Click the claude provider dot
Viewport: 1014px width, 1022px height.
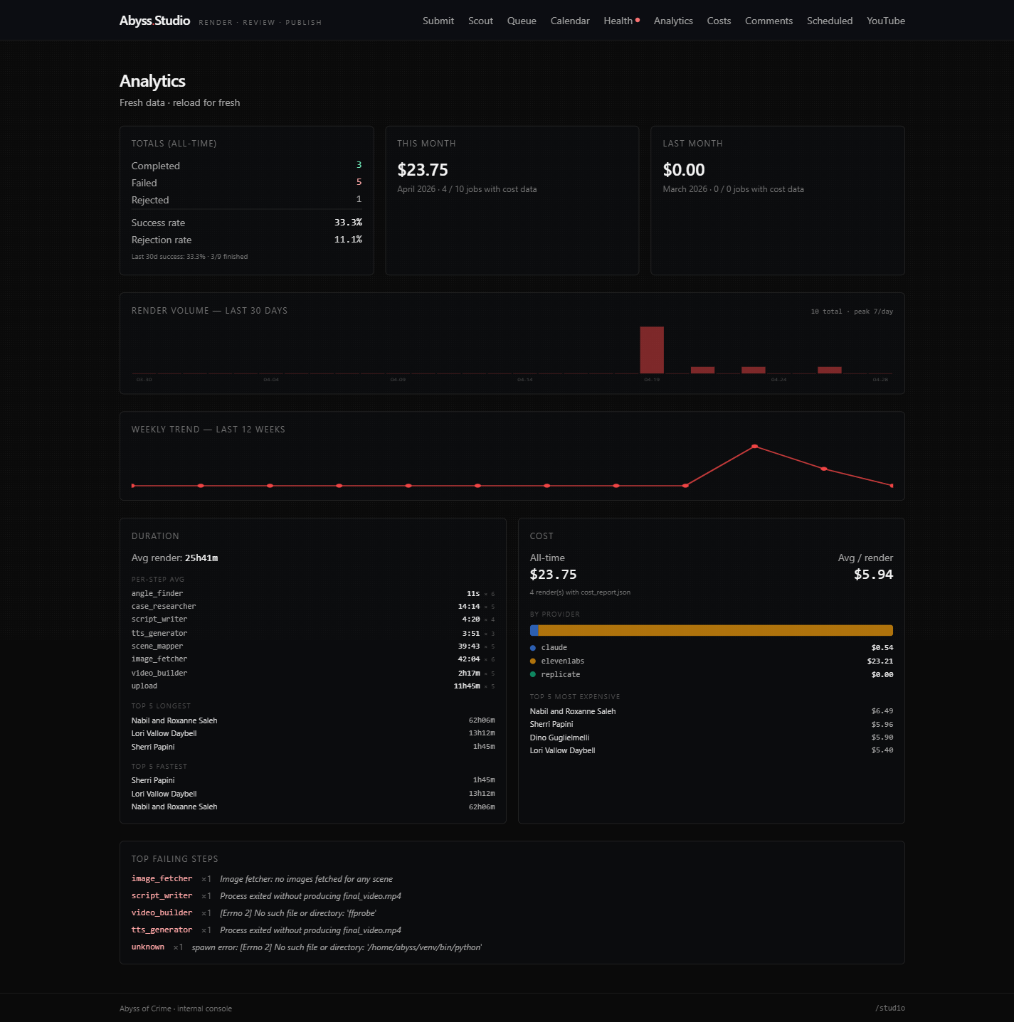click(x=532, y=647)
